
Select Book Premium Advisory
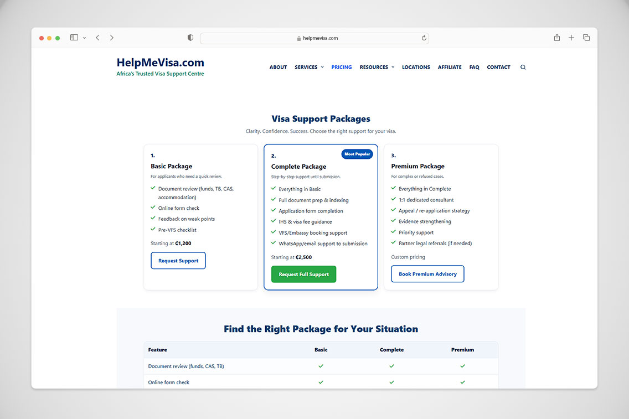click(427, 273)
